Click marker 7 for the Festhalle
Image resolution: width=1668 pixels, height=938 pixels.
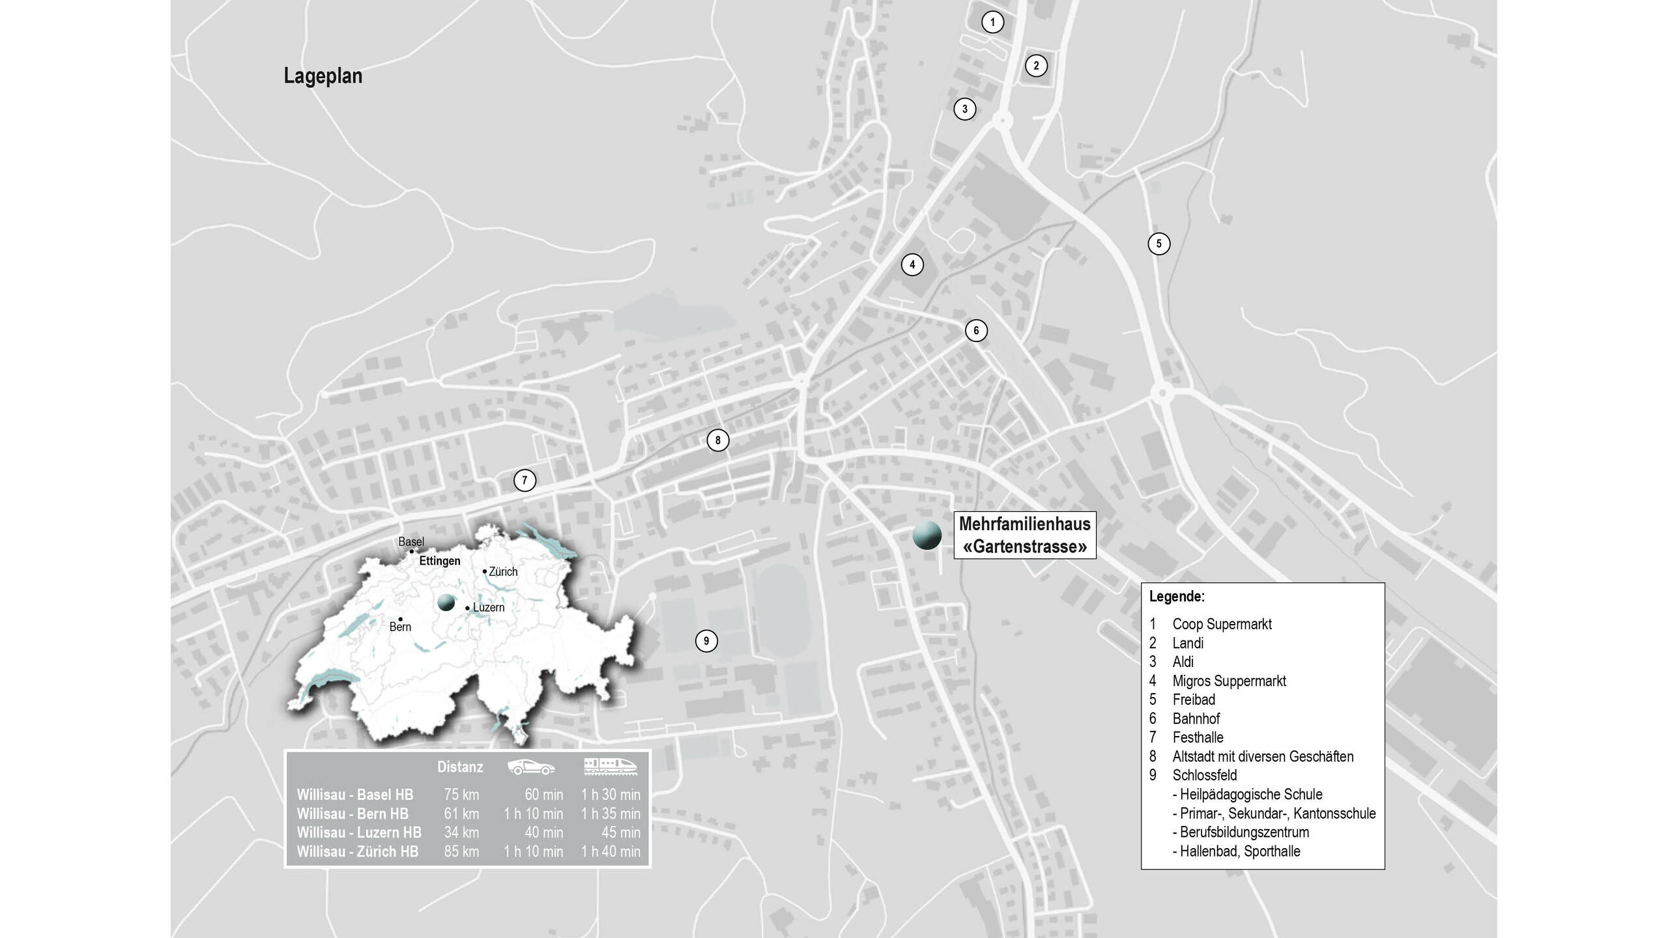pyautogui.click(x=525, y=481)
